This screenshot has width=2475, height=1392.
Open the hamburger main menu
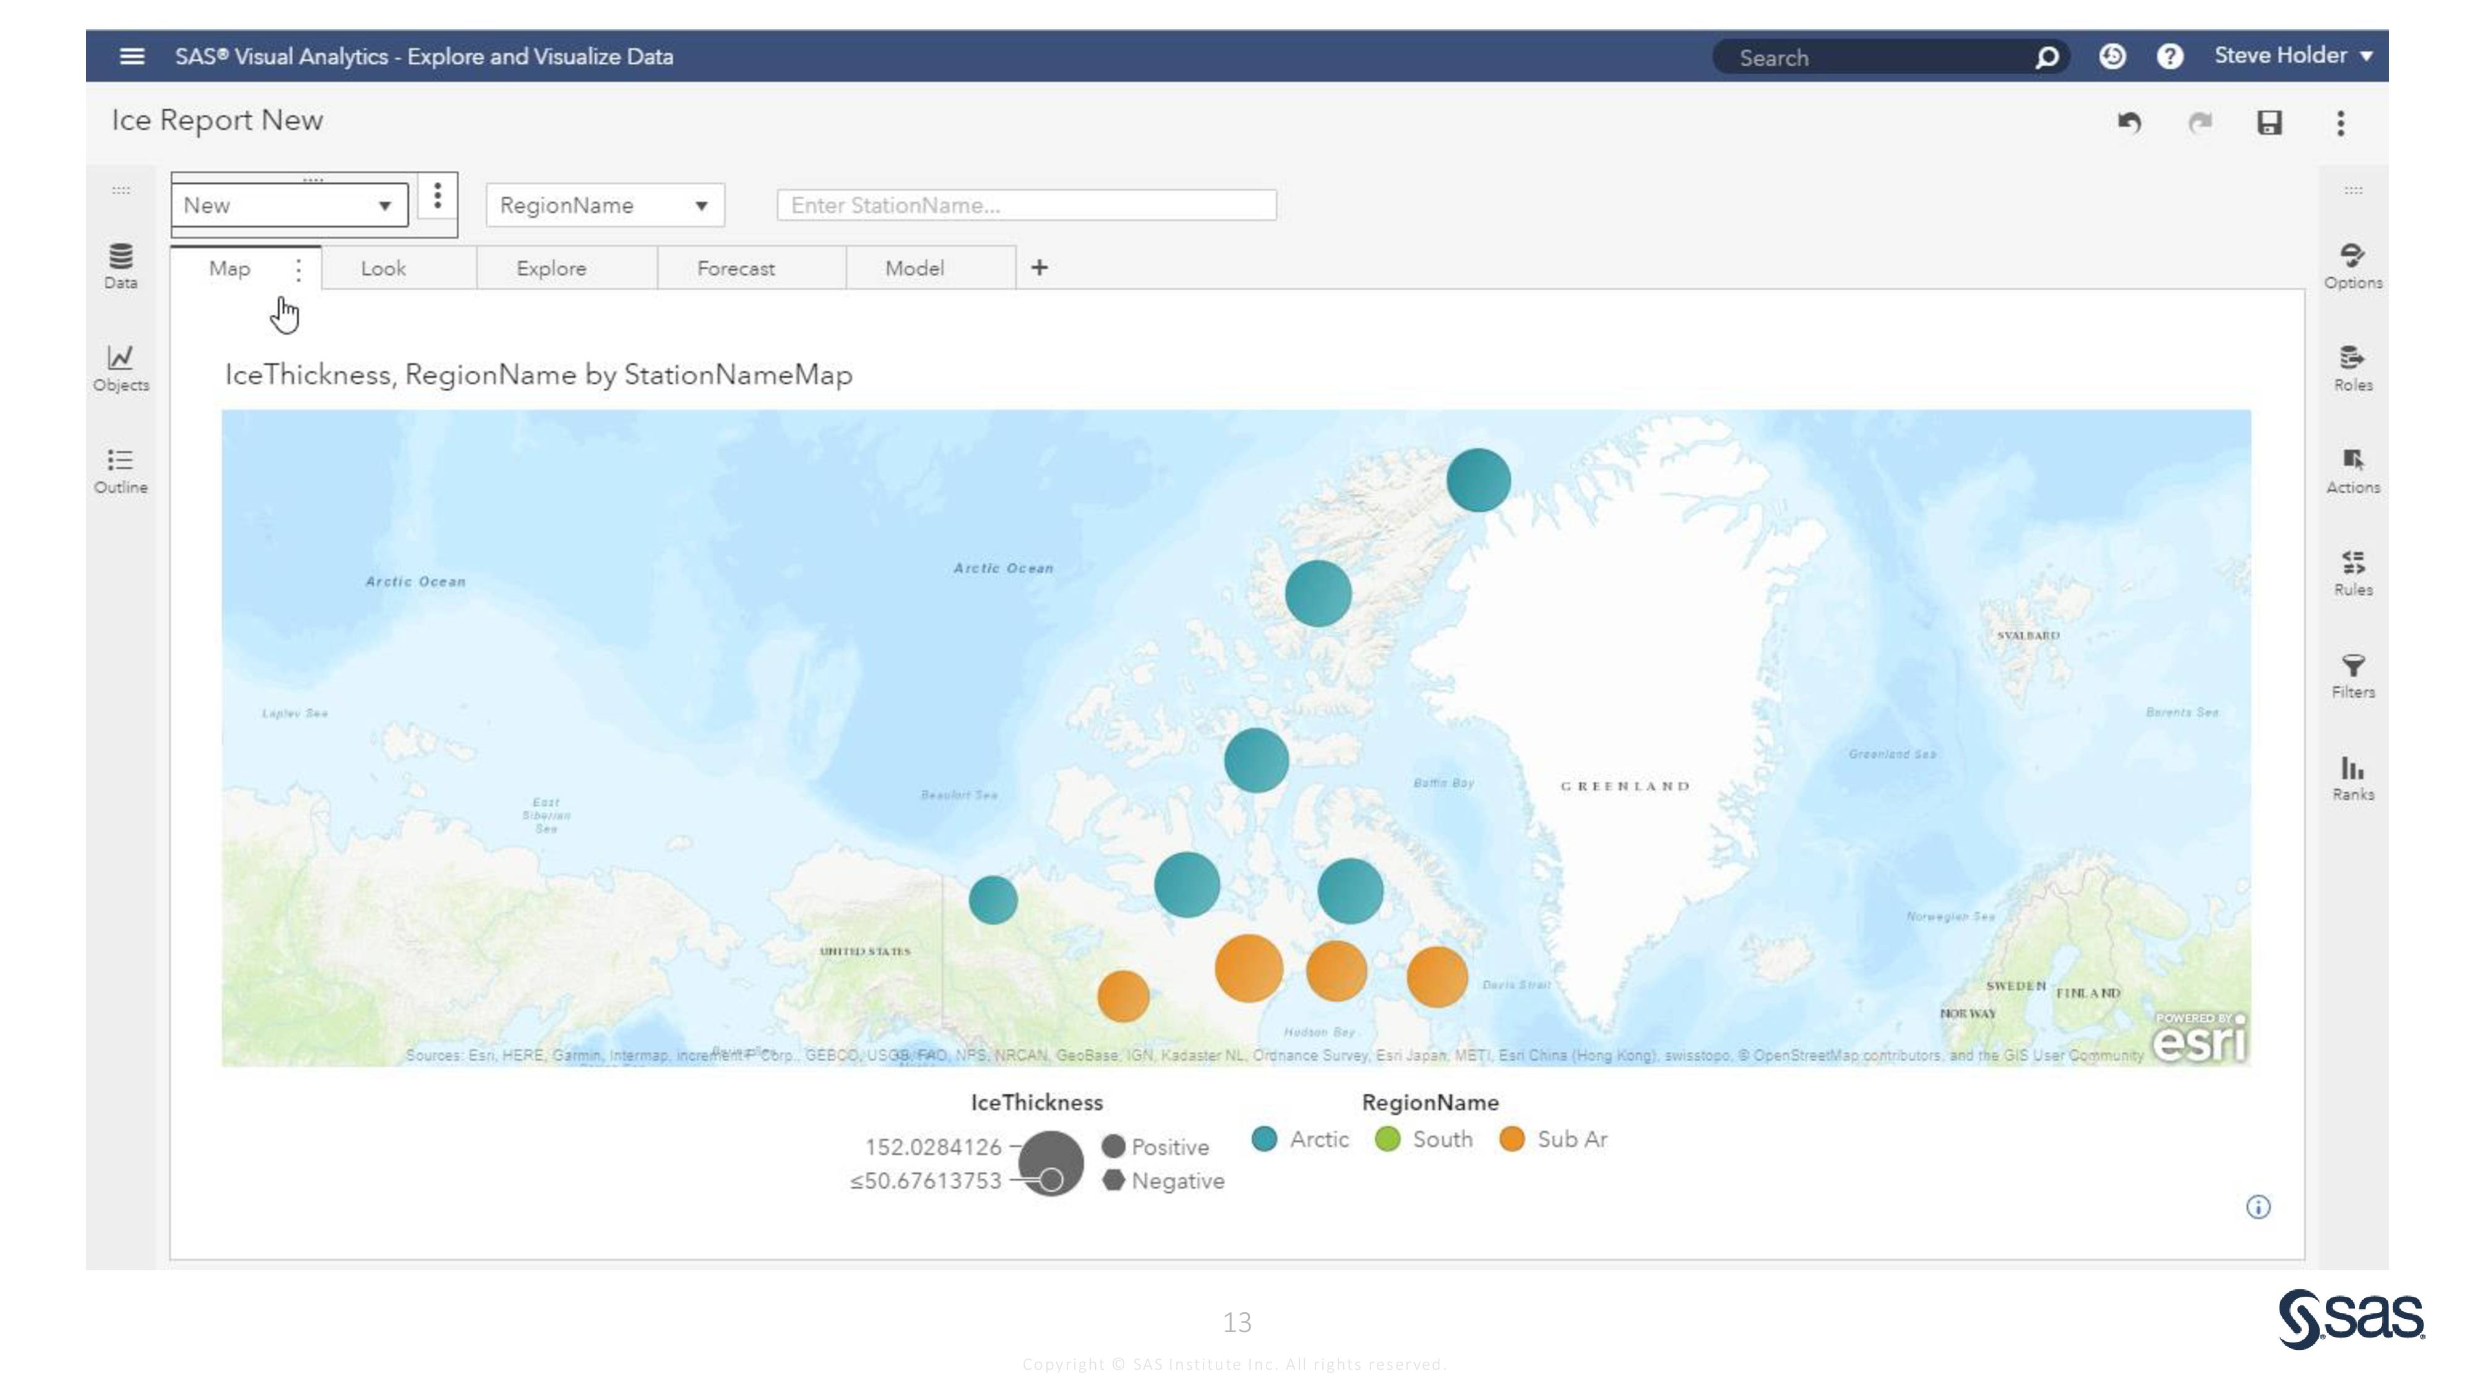click(132, 57)
